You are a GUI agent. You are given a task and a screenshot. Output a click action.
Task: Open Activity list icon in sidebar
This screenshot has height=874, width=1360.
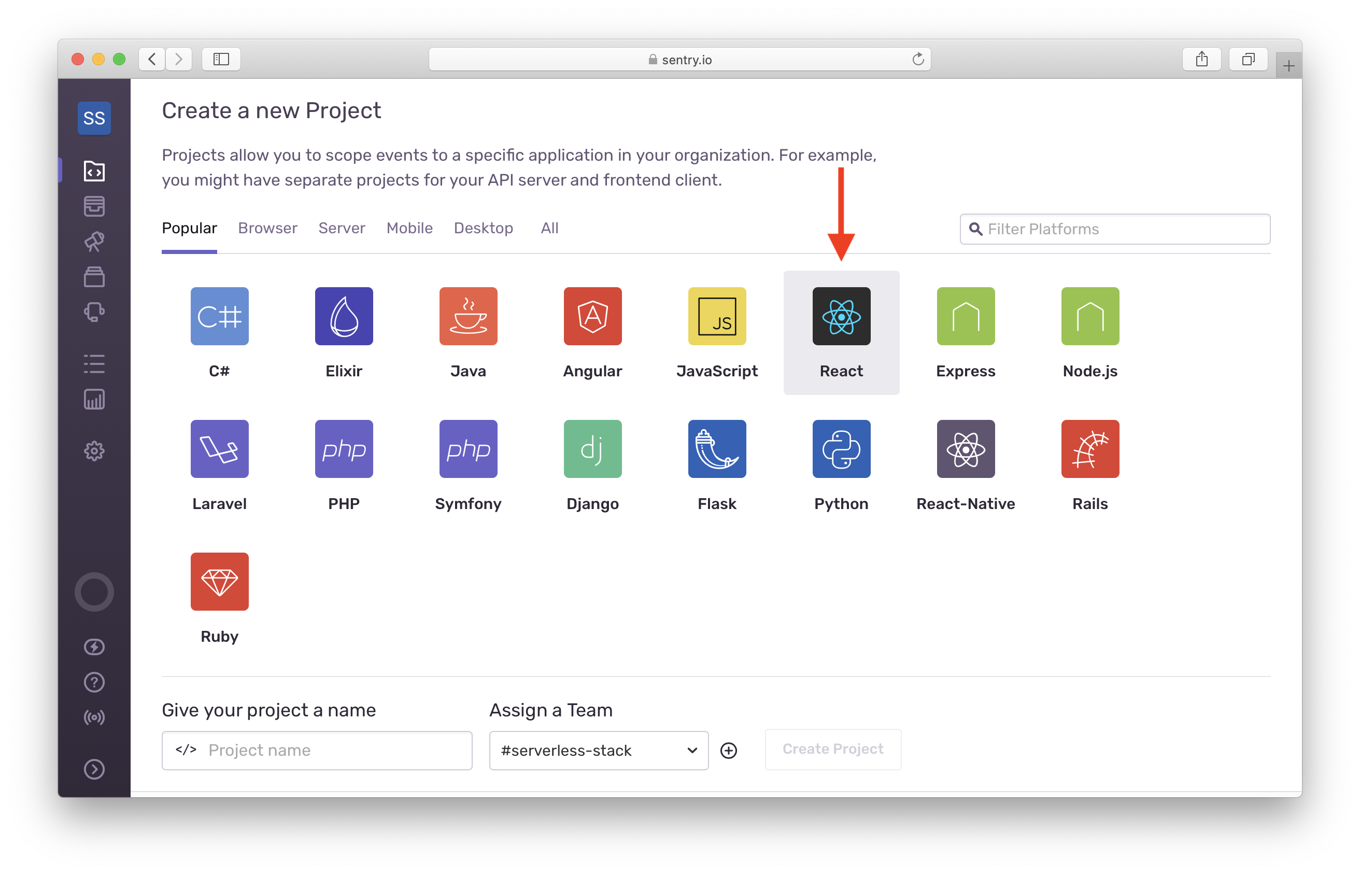tap(94, 364)
